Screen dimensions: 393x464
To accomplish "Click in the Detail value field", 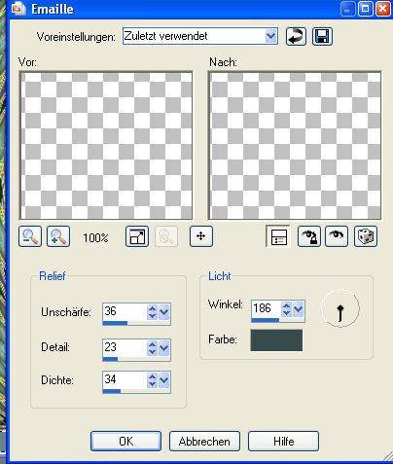I will tap(125, 347).
